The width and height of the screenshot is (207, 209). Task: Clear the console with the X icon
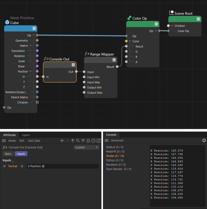[x=204, y=140]
